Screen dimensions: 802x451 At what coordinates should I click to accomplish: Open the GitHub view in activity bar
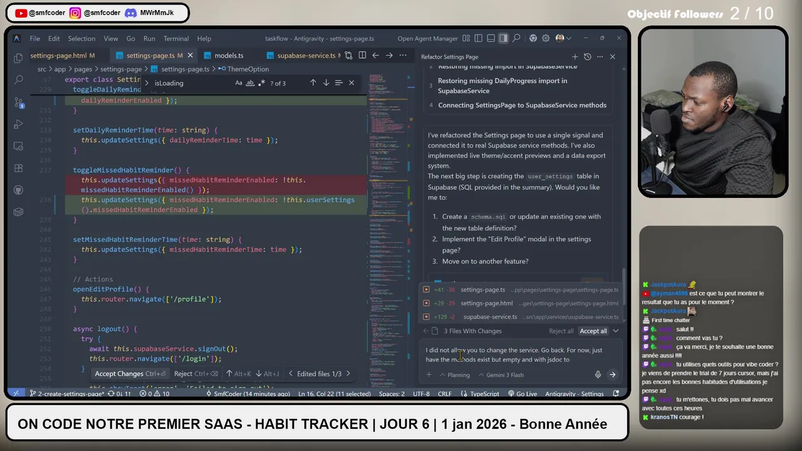(x=18, y=190)
